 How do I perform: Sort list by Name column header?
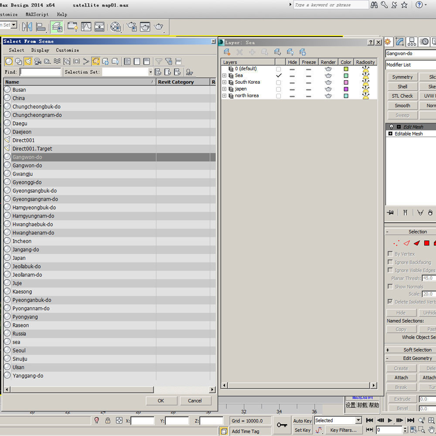(x=79, y=82)
